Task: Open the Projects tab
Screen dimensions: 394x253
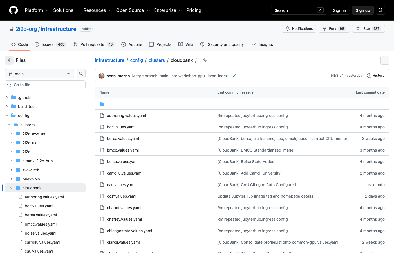Action: pyautogui.click(x=160, y=44)
